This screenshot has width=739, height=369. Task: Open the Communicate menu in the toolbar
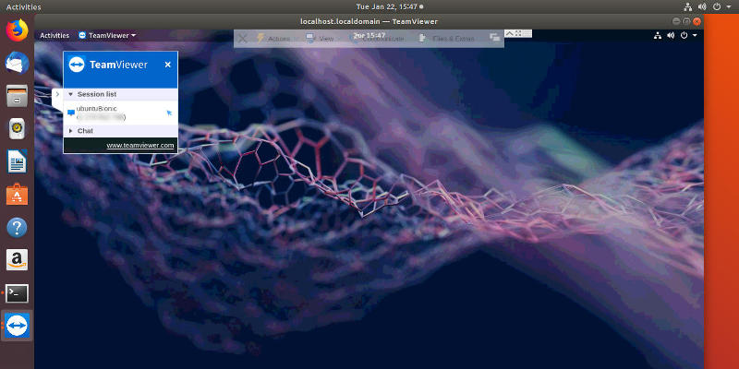click(377, 39)
